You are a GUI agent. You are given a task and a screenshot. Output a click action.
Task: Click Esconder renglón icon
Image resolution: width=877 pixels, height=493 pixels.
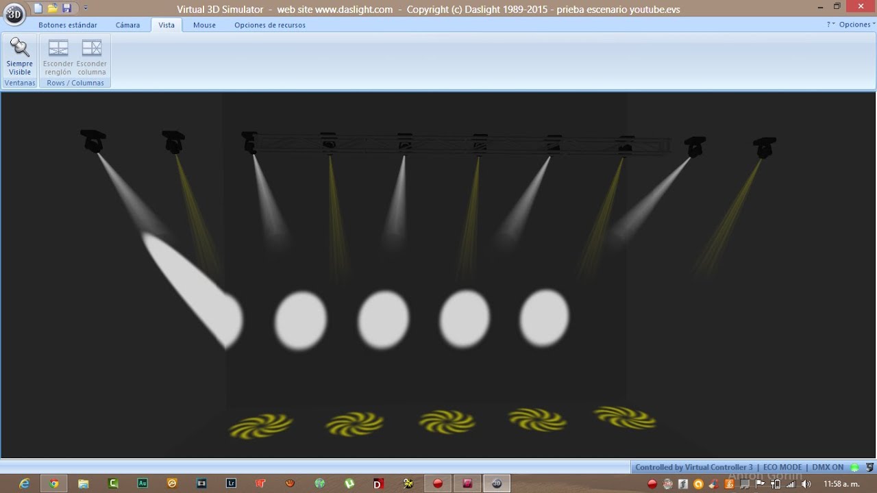click(x=58, y=56)
